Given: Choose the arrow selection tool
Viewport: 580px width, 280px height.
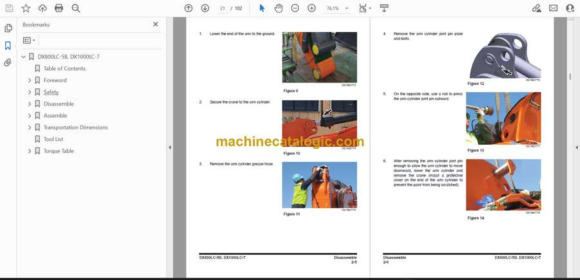Looking at the screenshot, I should [x=262, y=8].
